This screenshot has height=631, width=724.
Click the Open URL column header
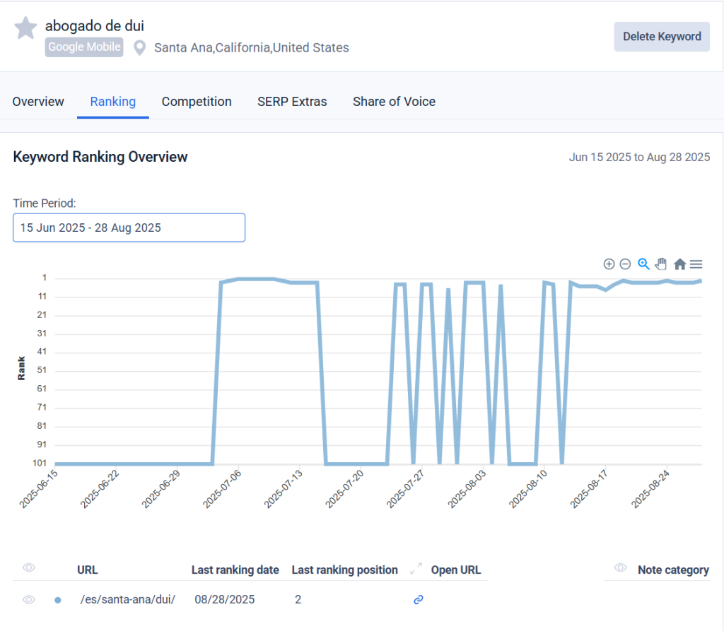[456, 570]
